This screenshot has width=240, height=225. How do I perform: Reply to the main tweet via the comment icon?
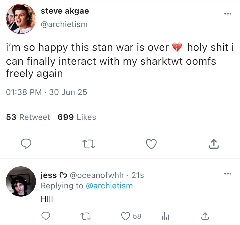[26, 144]
